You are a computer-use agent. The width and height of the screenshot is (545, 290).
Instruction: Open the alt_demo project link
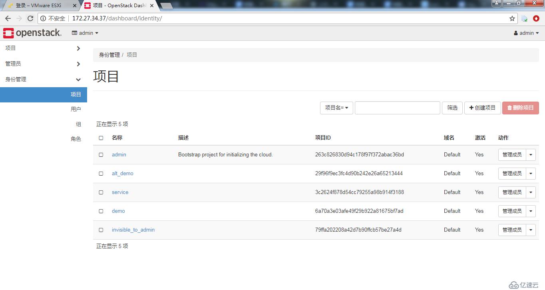122,174
